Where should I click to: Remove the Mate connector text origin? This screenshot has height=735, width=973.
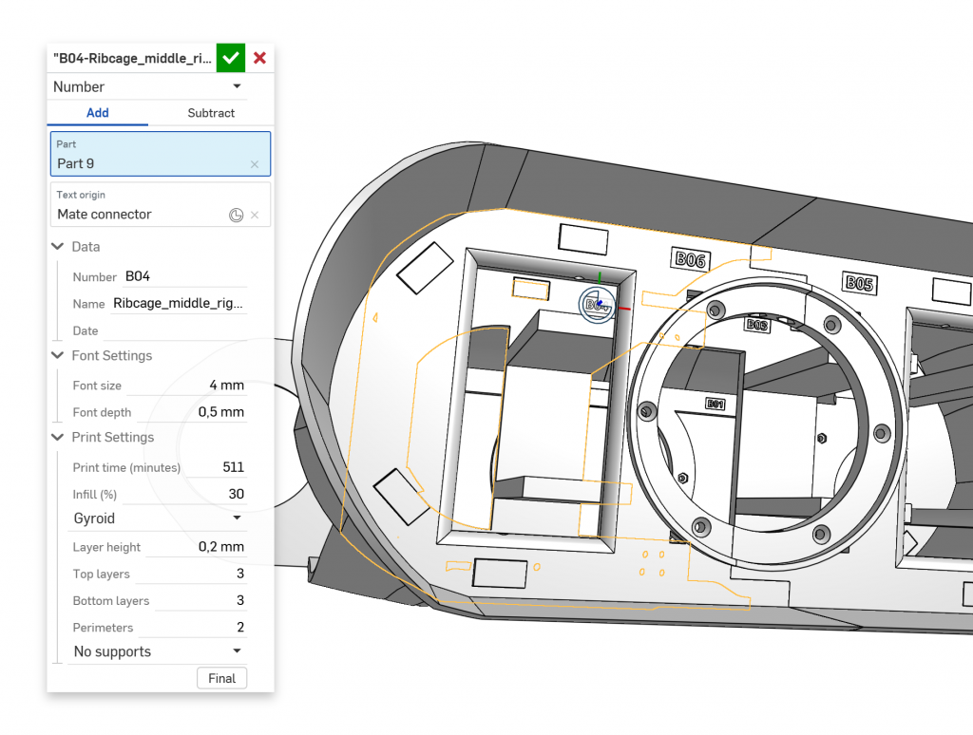pyautogui.click(x=255, y=216)
